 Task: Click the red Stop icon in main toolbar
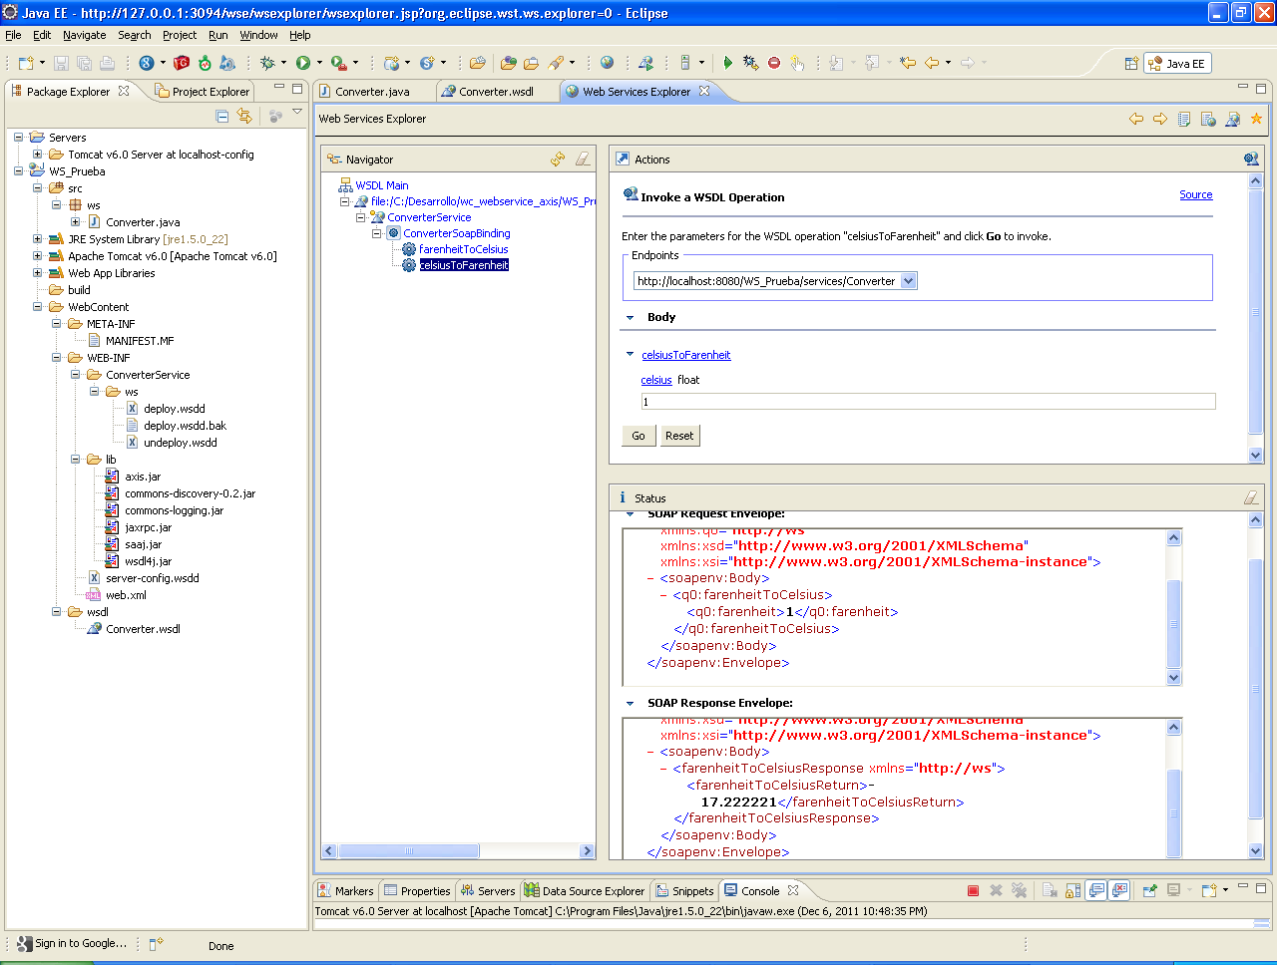coord(774,63)
